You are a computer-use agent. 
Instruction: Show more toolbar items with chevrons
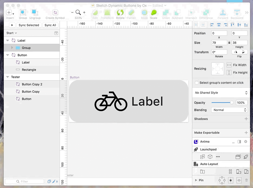tap(247, 12)
